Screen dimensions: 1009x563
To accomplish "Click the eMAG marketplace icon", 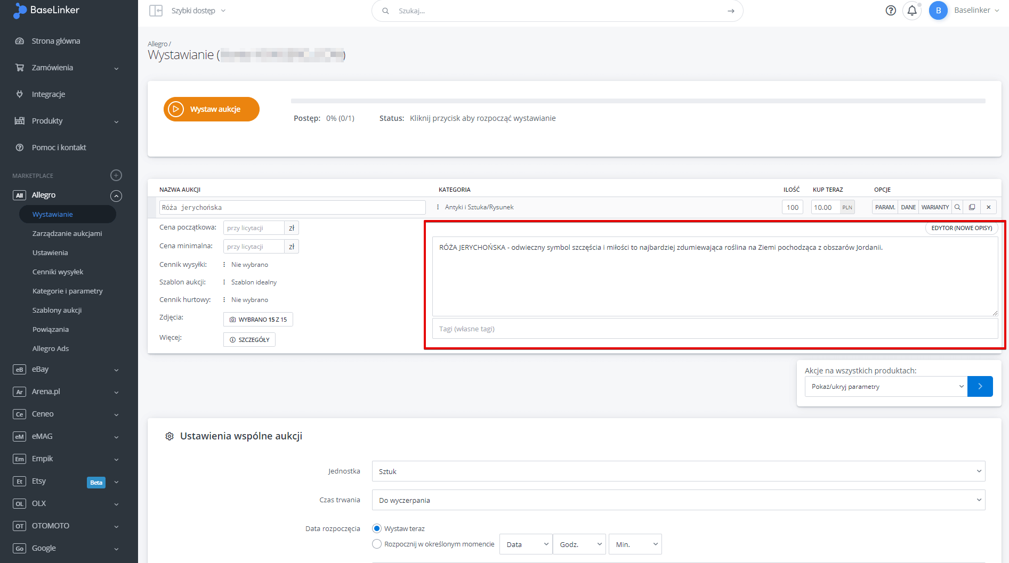I will [x=19, y=437].
